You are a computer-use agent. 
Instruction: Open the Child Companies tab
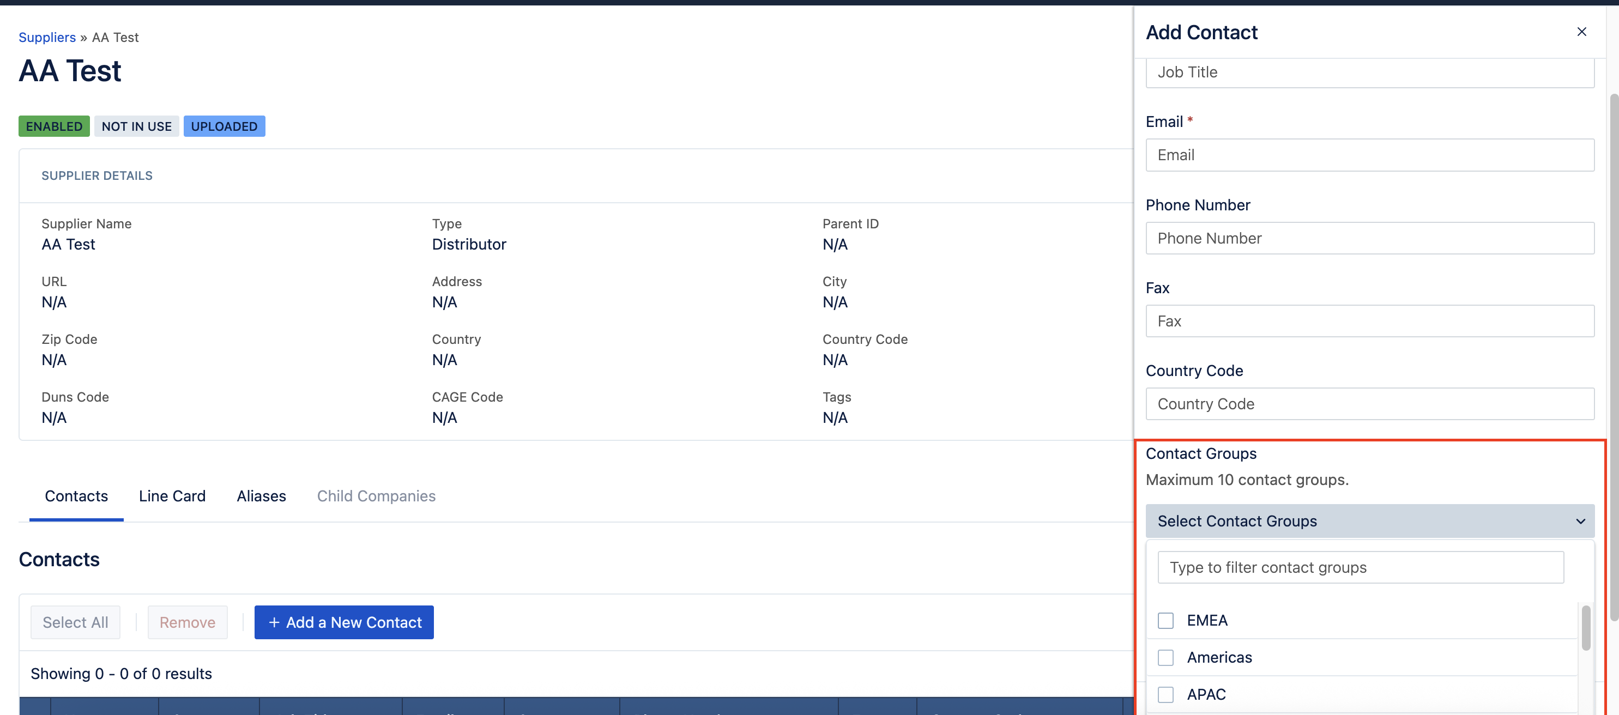376,496
